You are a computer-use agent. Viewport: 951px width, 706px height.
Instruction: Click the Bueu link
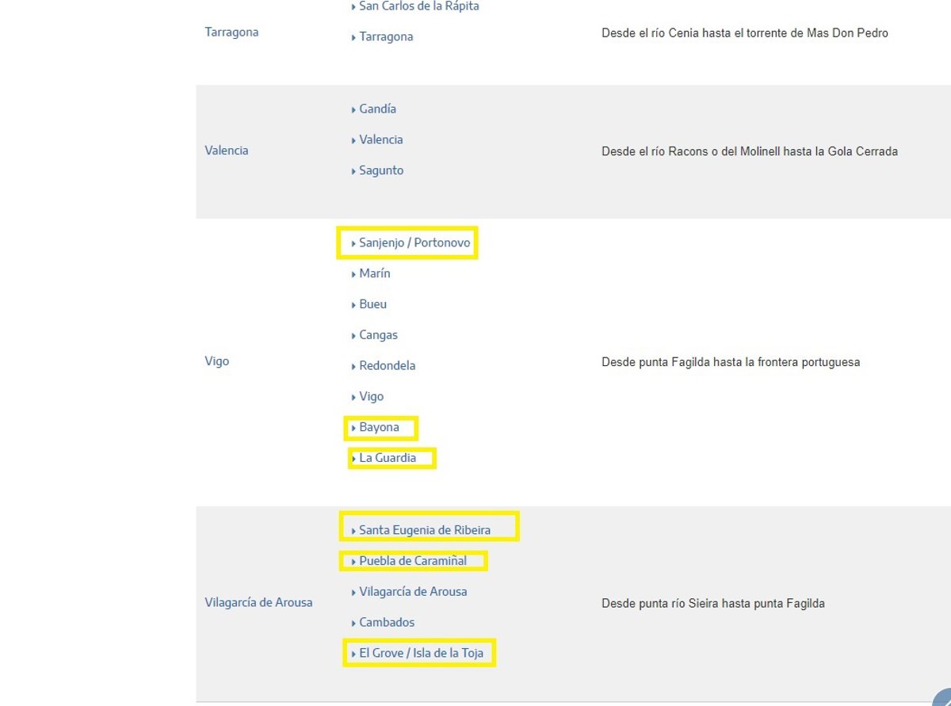point(372,305)
